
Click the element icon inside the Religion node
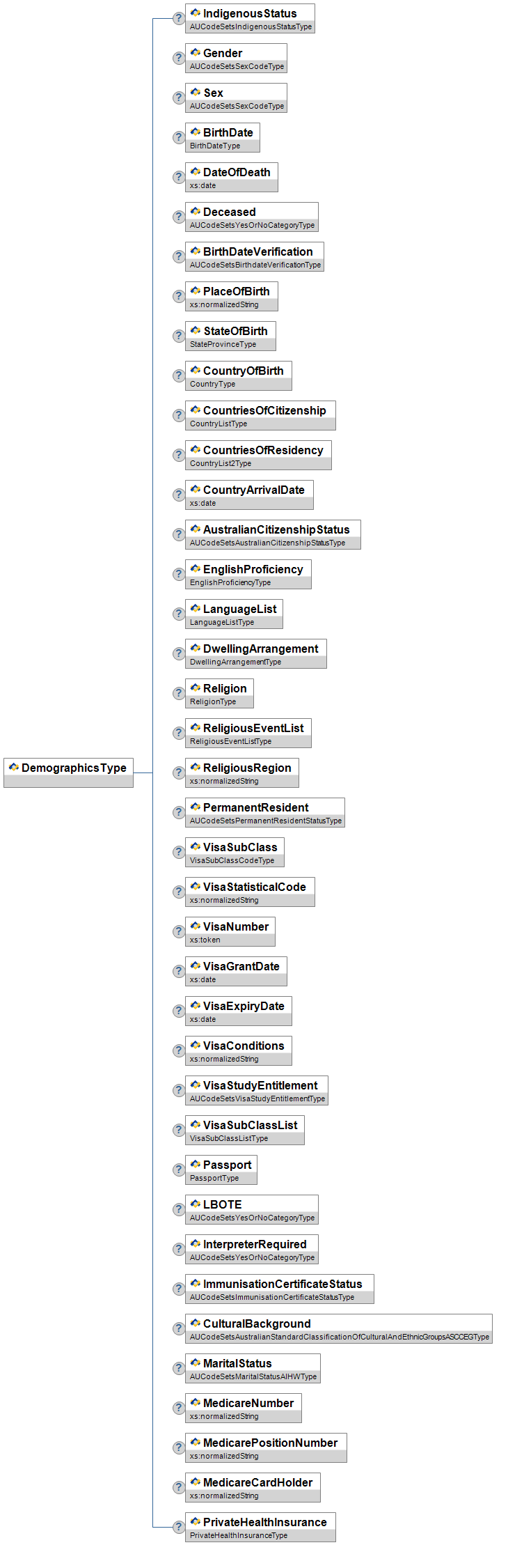tap(196, 688)
